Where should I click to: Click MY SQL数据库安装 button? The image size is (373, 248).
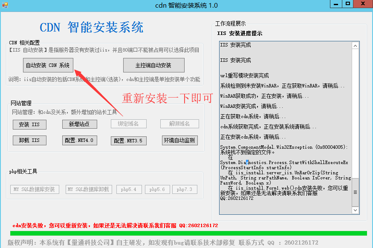point(35,189)
